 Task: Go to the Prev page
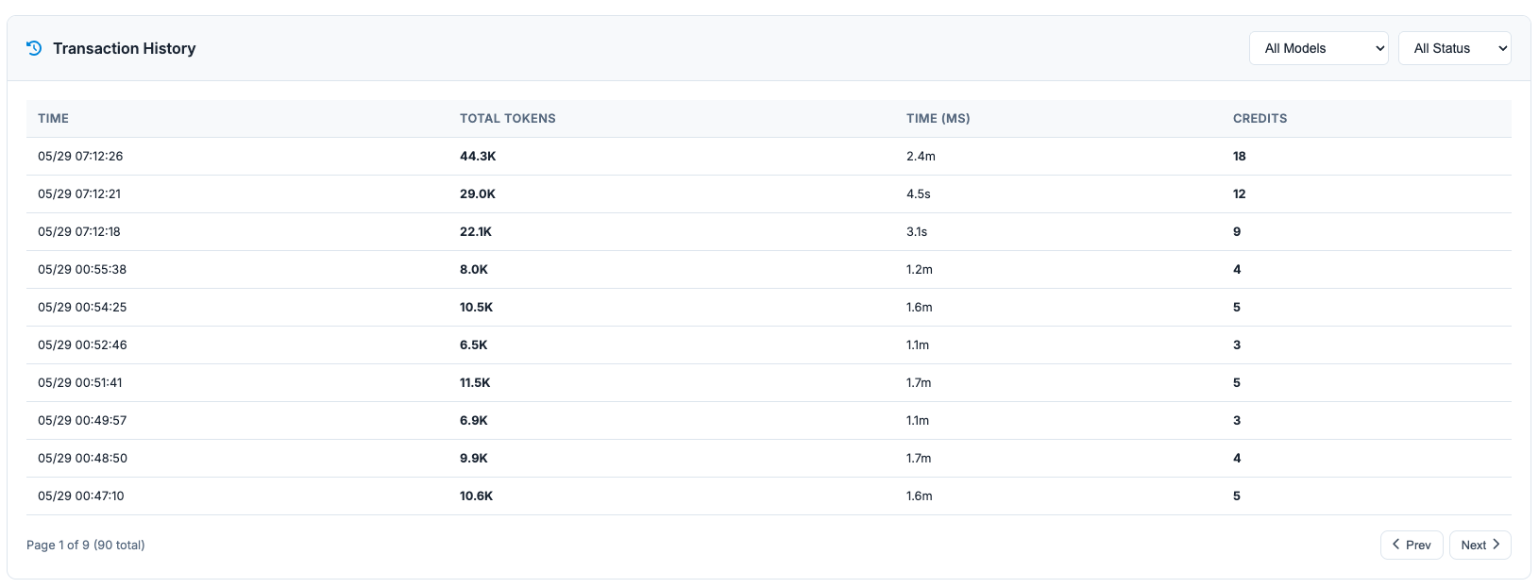(1412, 545)
